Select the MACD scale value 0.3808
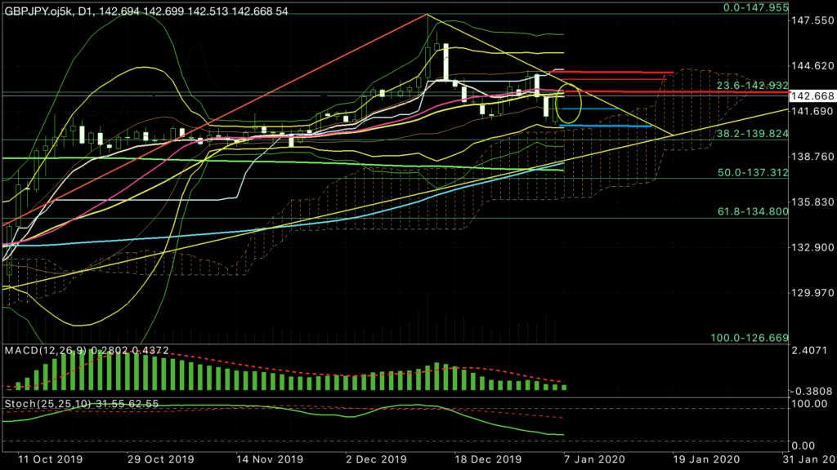The width and height of the screenshot is (837, 470). 812,391
